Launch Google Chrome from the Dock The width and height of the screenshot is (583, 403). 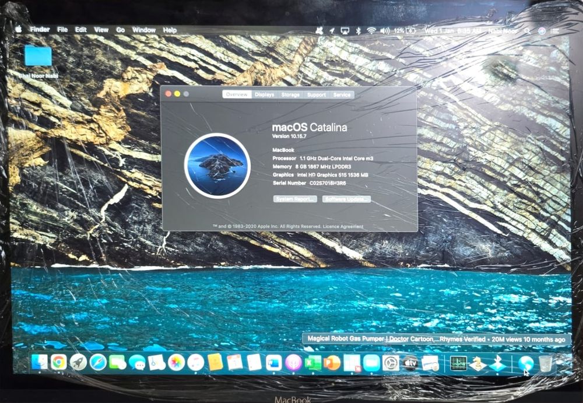[x=59, y=362]
